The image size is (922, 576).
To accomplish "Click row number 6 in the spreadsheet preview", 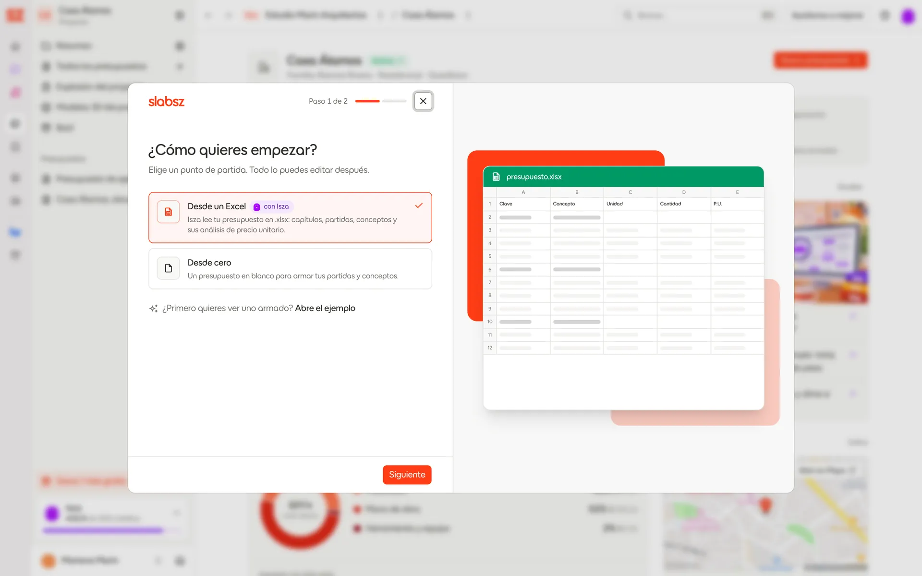I will [x=490, y=270].
